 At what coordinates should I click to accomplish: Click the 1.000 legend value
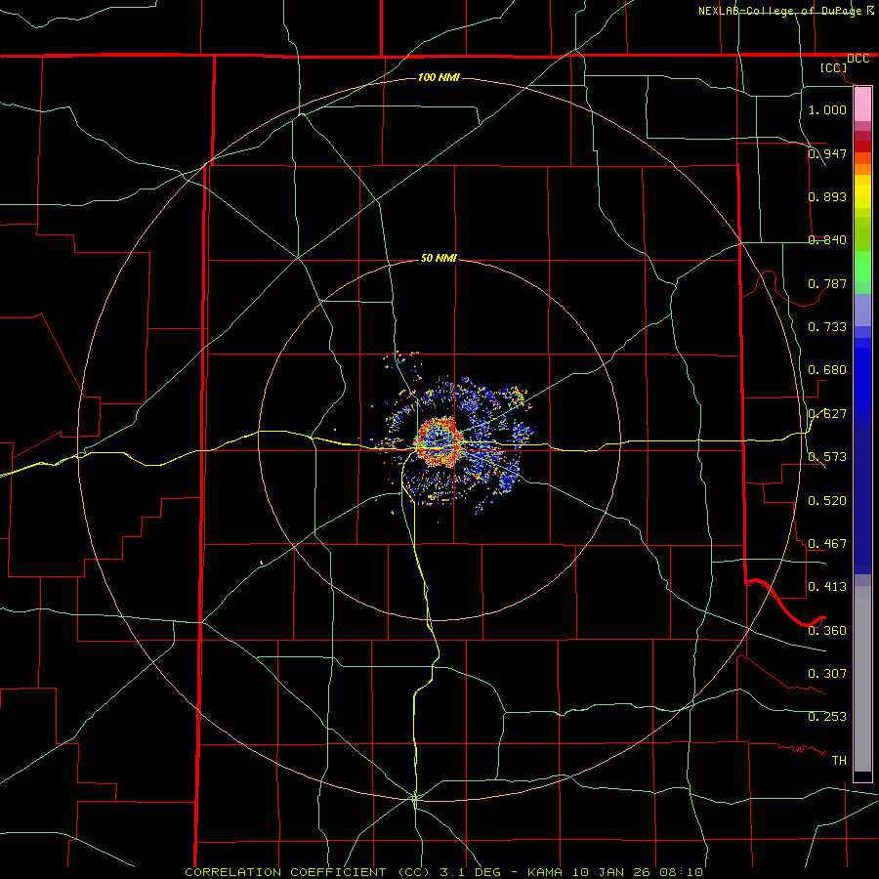coord(827,109)
